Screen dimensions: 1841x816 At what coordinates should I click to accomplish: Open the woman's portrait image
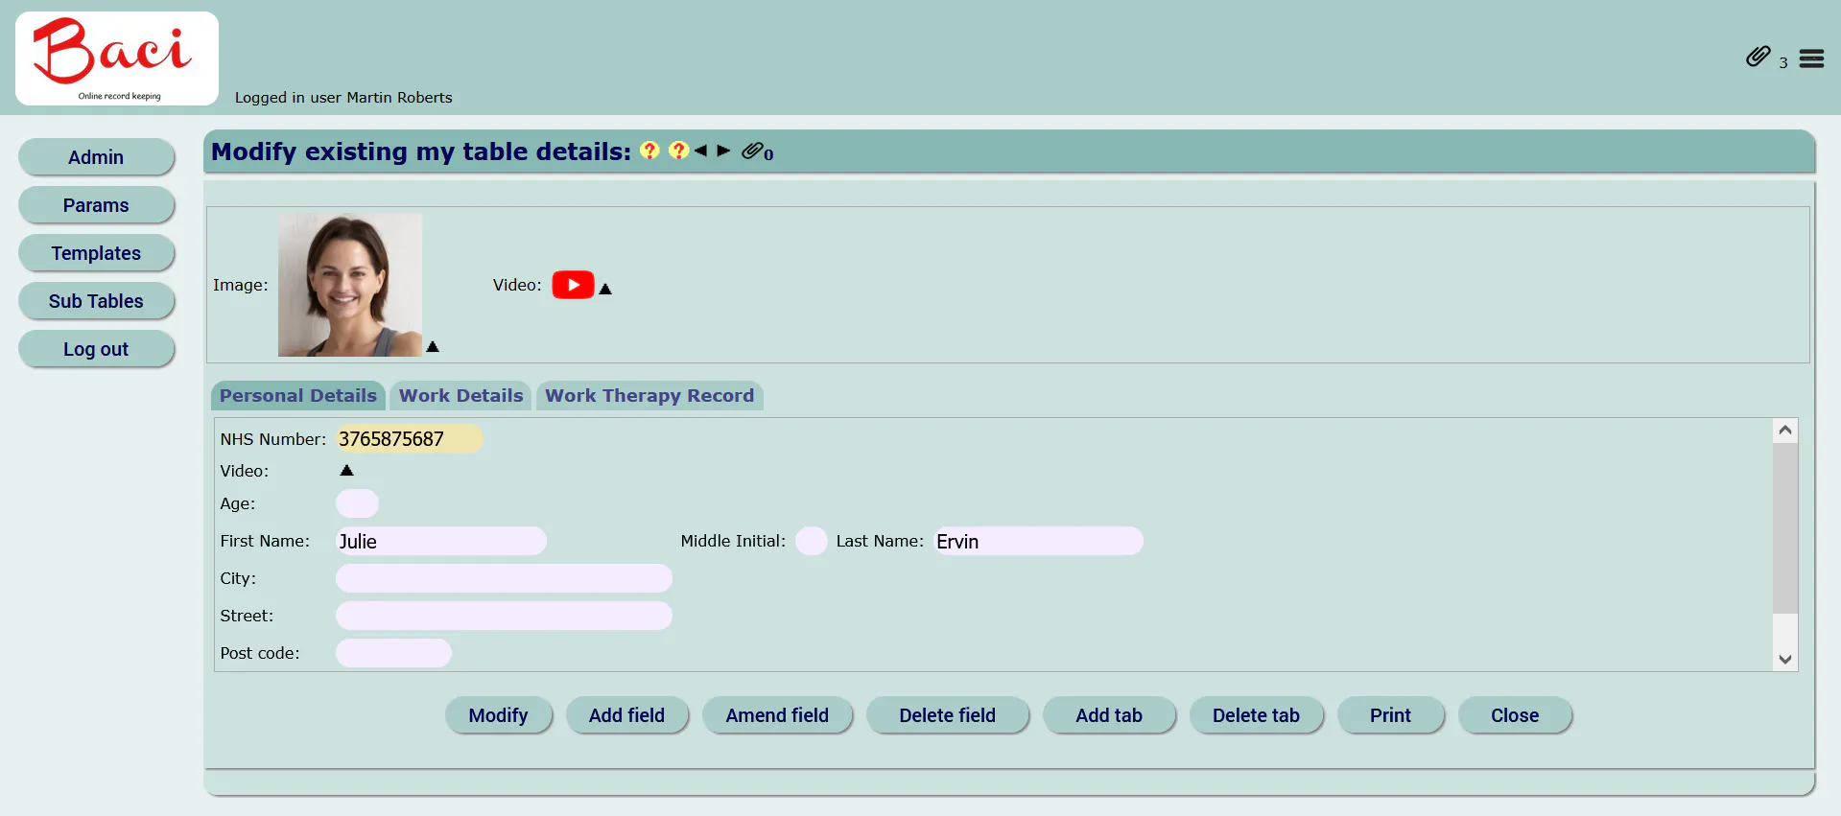(350, 285)
